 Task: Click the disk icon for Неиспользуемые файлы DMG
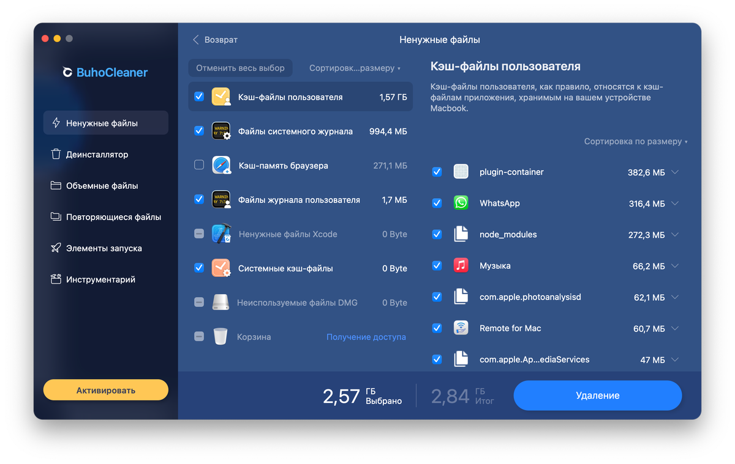pos(221,303)
